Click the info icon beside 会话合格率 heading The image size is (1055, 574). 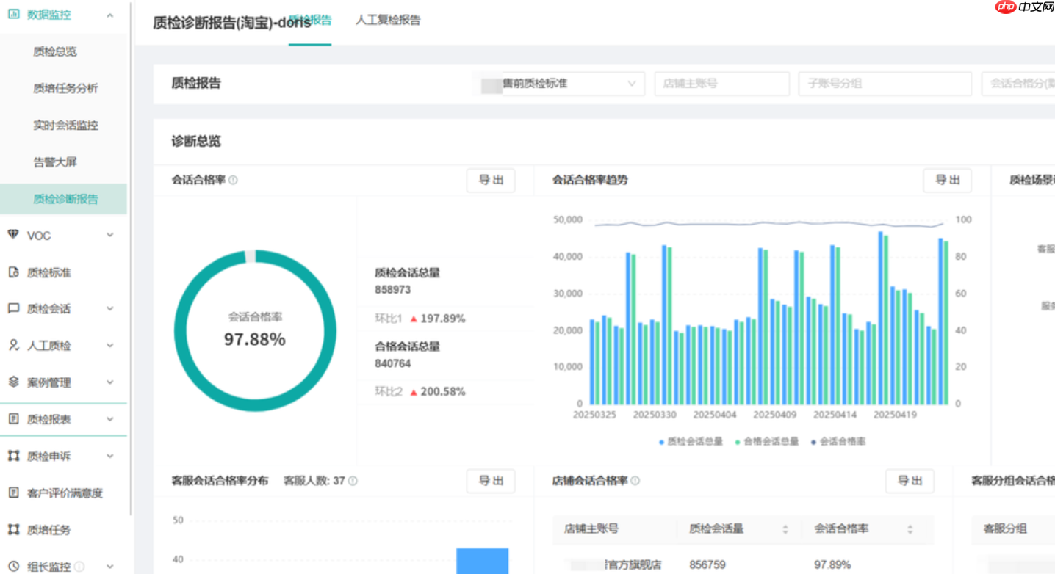234,179
